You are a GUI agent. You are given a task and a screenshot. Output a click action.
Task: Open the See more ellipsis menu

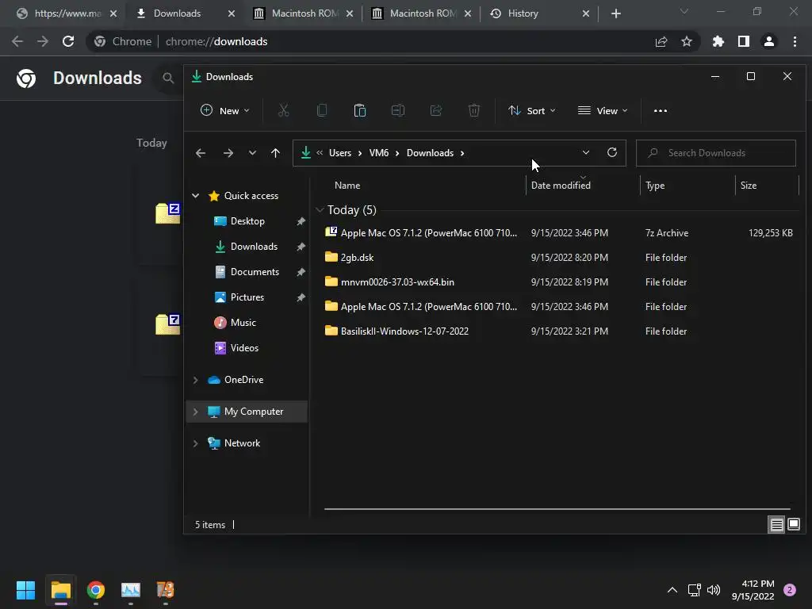661,110
